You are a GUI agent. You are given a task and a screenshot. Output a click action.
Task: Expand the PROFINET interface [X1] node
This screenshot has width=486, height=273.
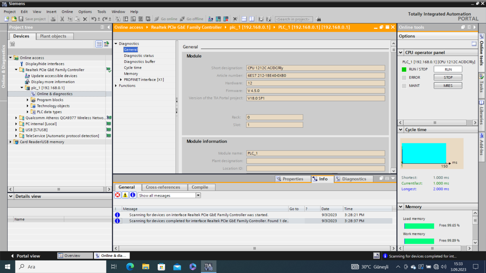(x=121, y=79)
